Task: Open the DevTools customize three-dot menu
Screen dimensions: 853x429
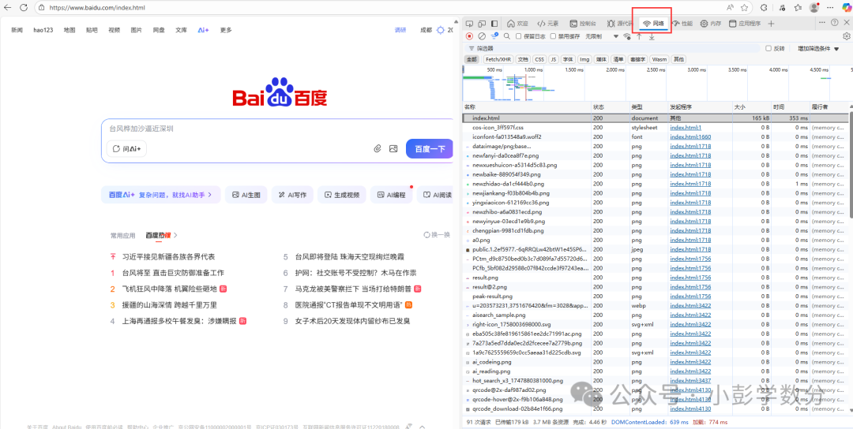Action: tap(821, 23)
